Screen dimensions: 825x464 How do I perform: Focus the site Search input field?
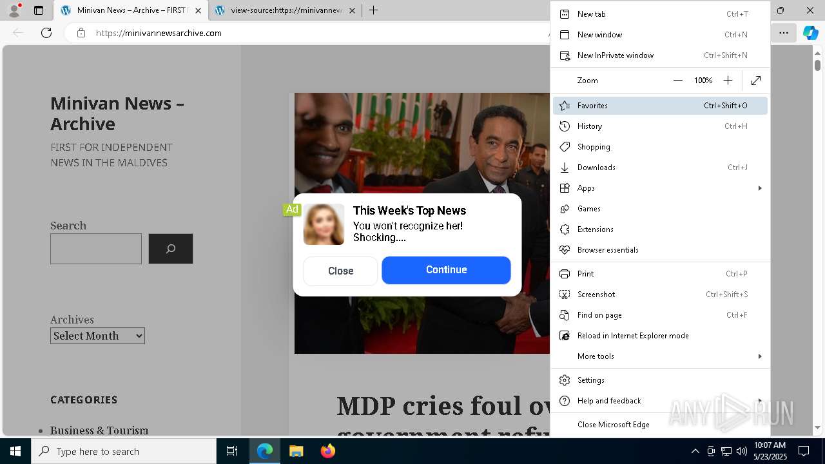pos(96,249)
